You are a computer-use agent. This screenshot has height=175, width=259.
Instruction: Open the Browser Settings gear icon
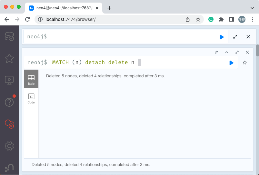[9, 146]
